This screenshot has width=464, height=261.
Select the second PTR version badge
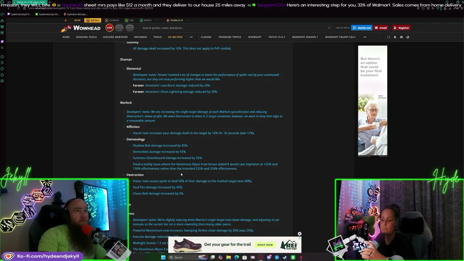coord(130,28)
